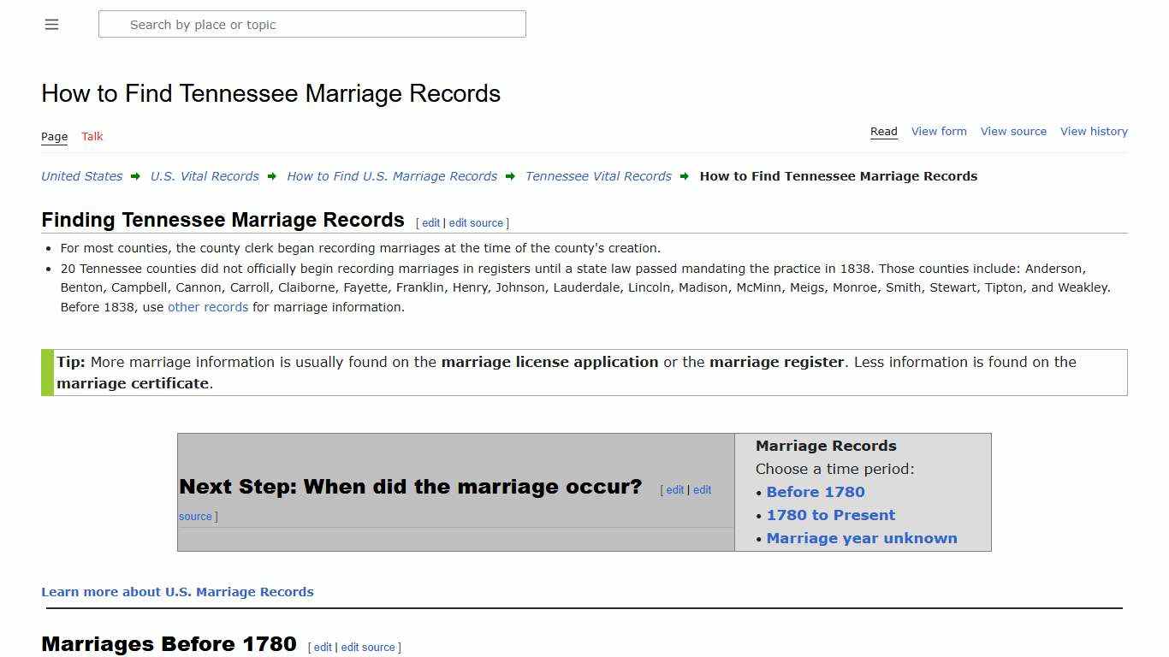
Task: Open U.S. Vital Records page
Action: point(205,176)
